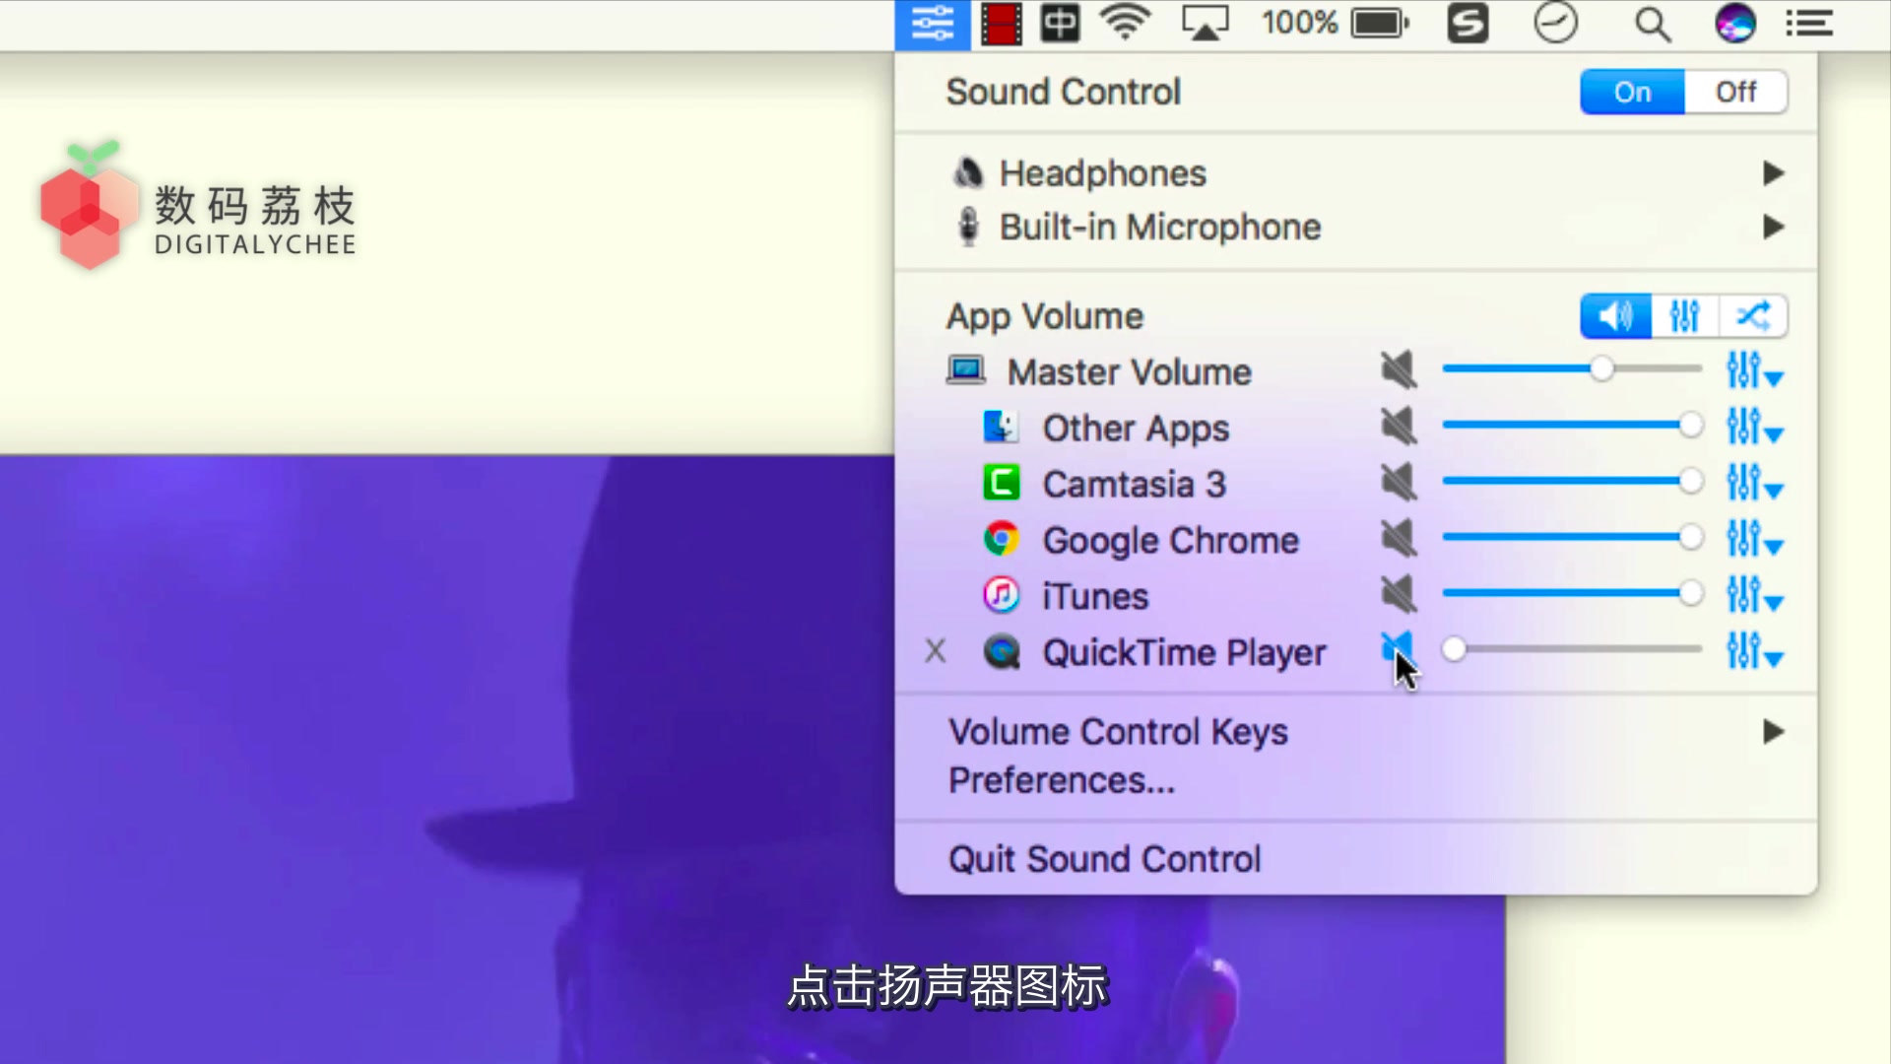Click the red filmstrip recording icon in menu bar
Screen dimensions: 1891x1064
click(1001, 24)
